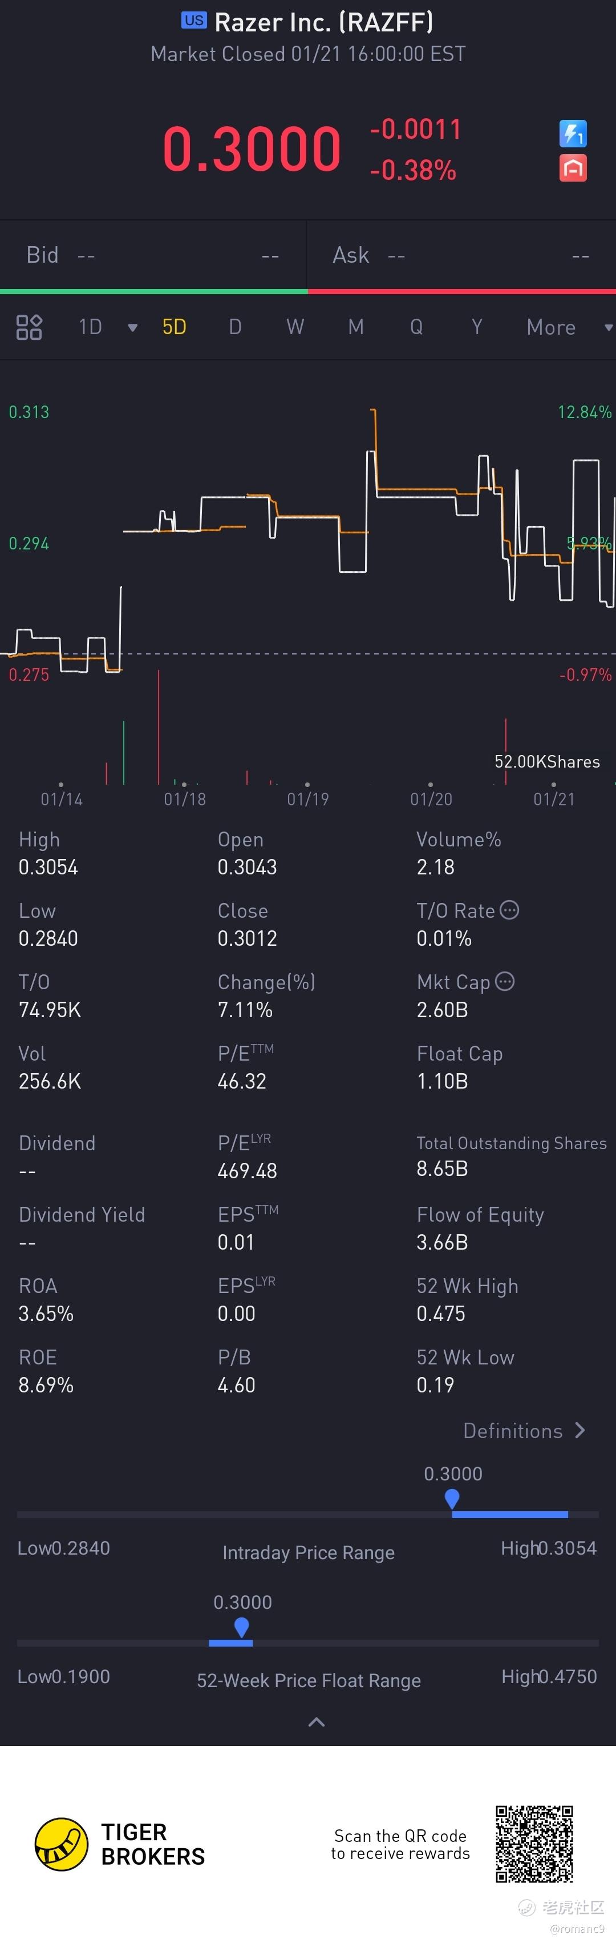
Task: Tap the info icon beside T/O Rate
Action: (510, 910)
